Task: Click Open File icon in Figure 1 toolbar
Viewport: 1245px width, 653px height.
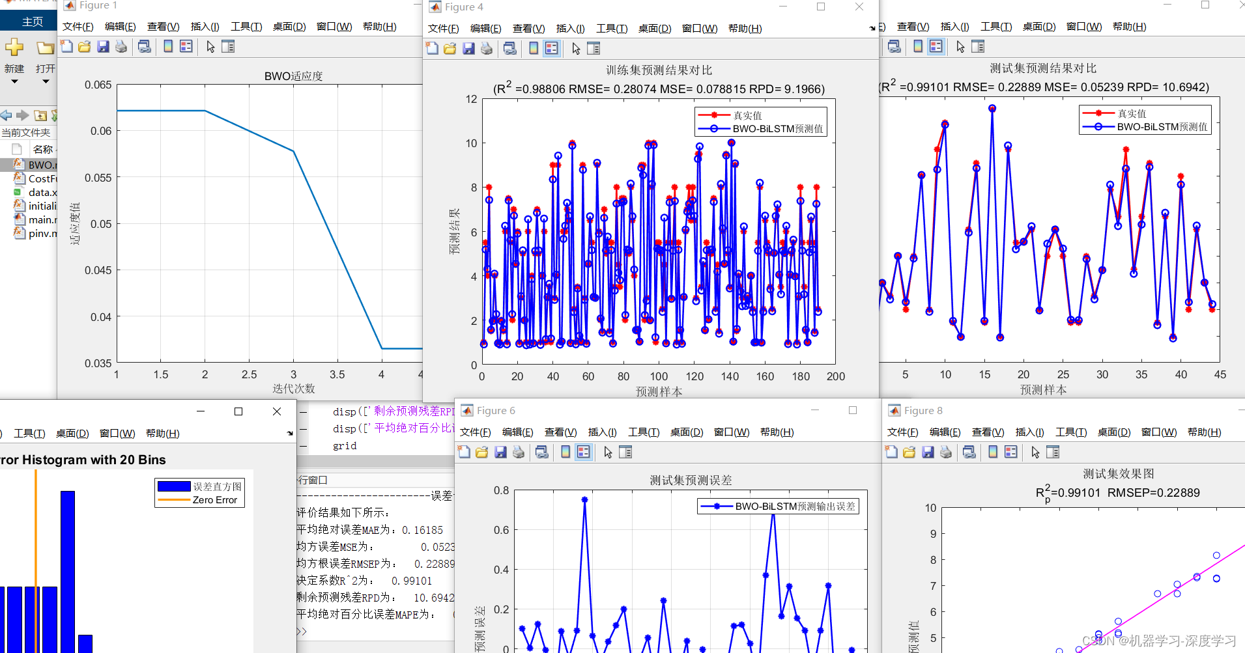Action: [85, 46]
